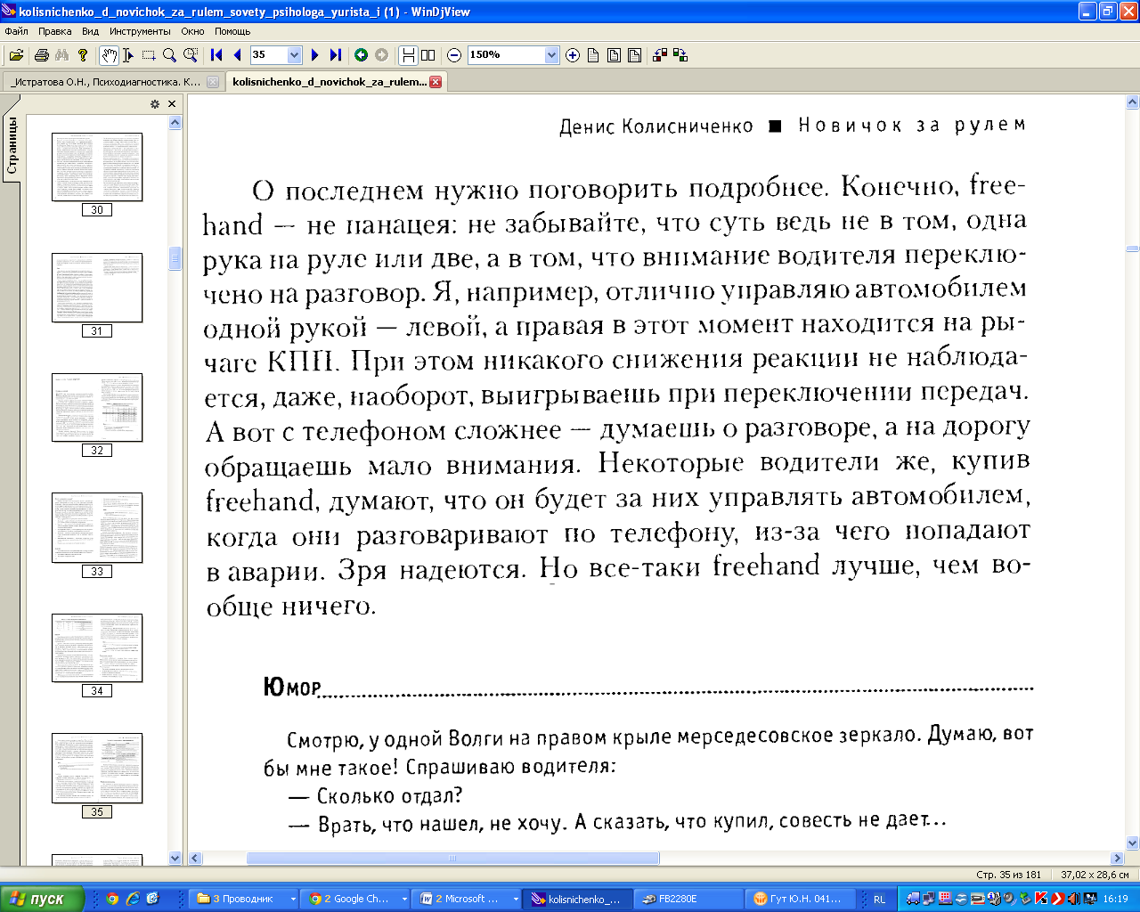The height and width of the screenshot is (912, 1140).
Task: Set zoom to actual size icon
Action: (593, 55)
